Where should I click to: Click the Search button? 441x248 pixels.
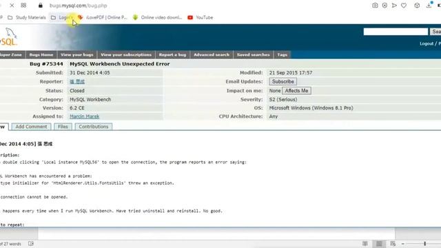[435, 32]
